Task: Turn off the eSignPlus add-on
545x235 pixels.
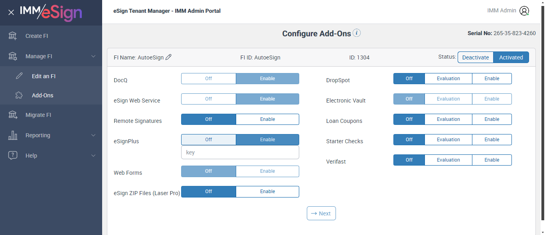Action: [x=208, y=140]
